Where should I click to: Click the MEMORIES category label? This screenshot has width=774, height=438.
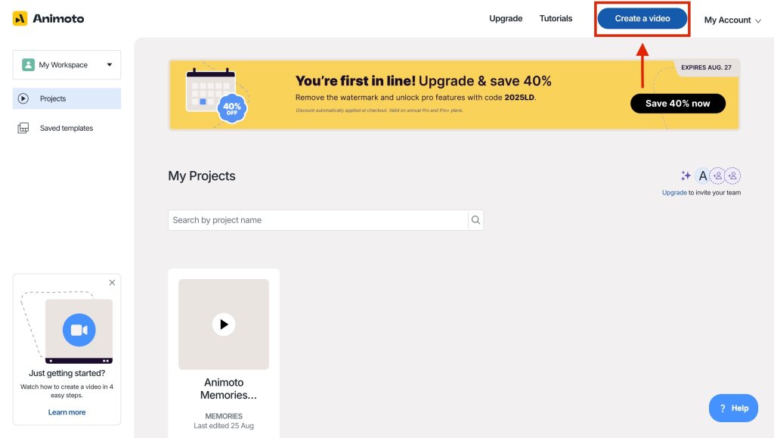pos(224,416)
